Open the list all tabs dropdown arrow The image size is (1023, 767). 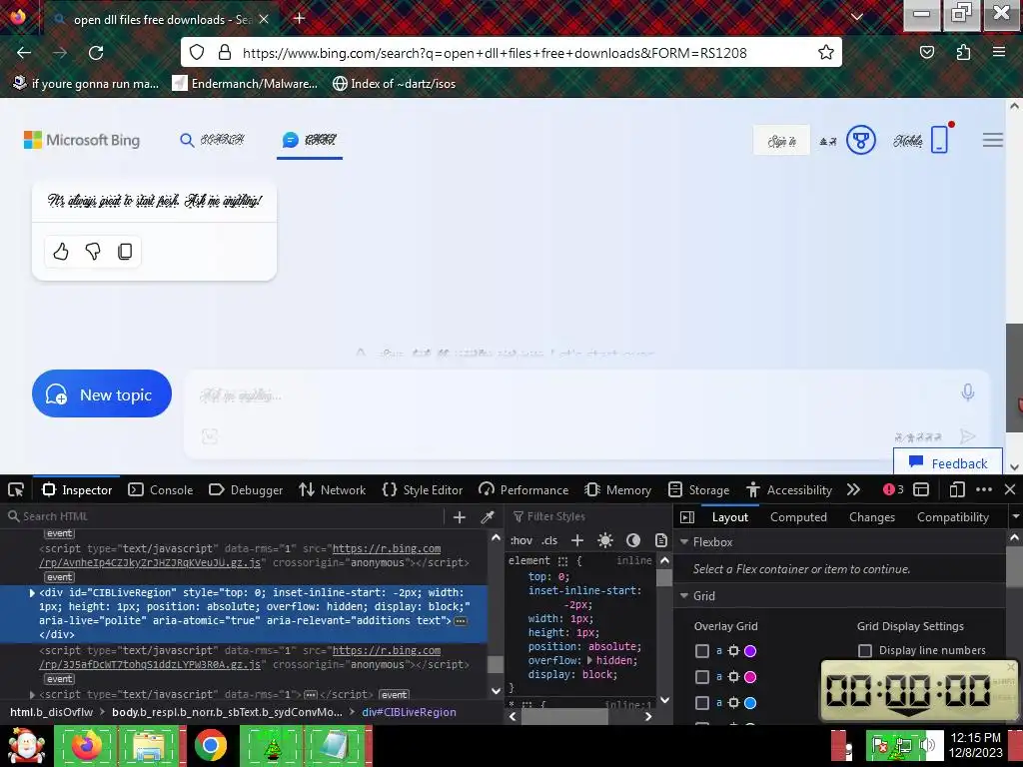(857, 18)
